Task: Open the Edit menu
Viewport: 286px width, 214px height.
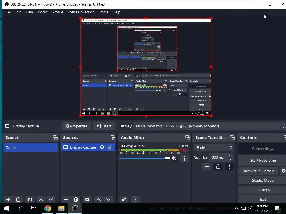Action: pos(18,12)
